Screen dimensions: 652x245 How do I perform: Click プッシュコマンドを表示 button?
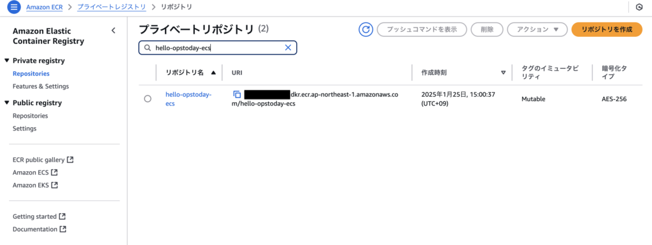click(x=422, y=29)
